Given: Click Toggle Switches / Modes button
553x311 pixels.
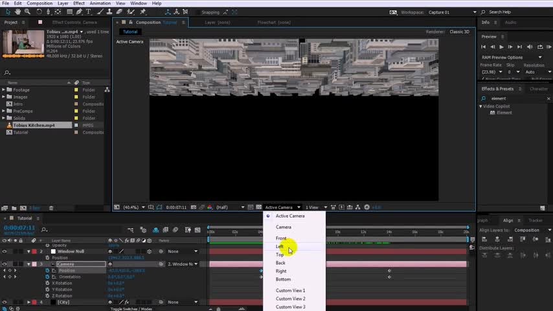Looking at the screenshot, I should (131, 309).
